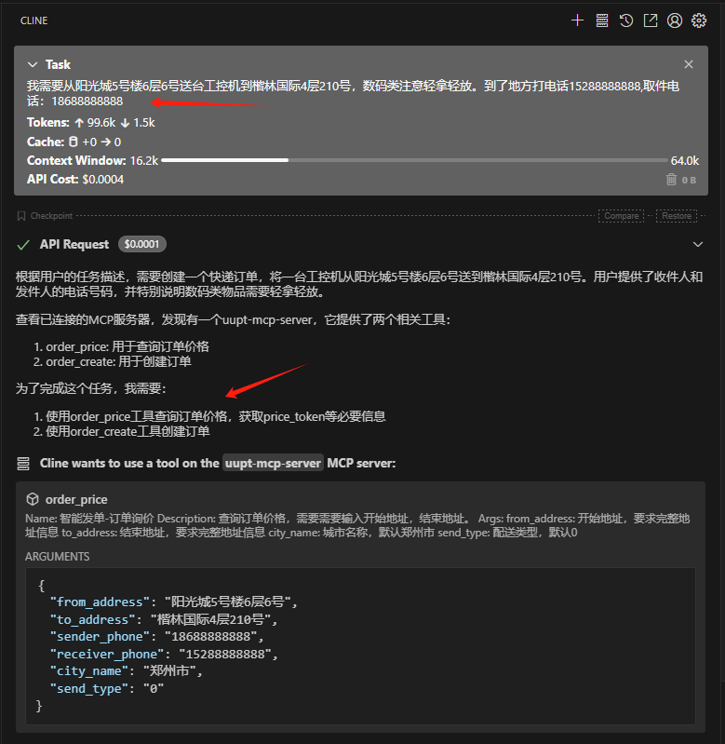The width and height of the screenshot is (725, 744).
Task: Click the API Request header label
Action: click(74, 244)
